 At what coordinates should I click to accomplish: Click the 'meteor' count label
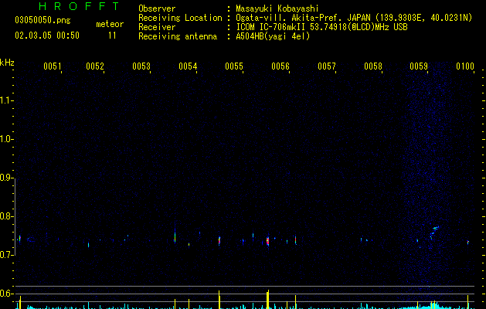pos(110,24)
